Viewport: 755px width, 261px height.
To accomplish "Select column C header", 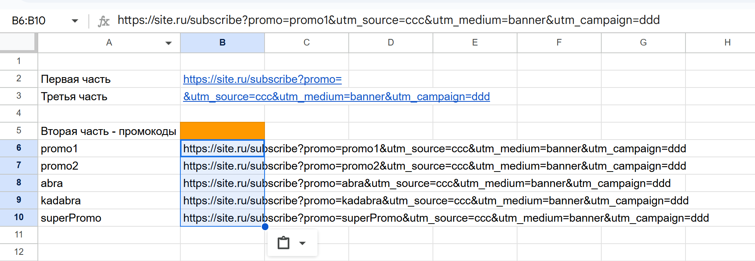I will [x=307, y=42].
